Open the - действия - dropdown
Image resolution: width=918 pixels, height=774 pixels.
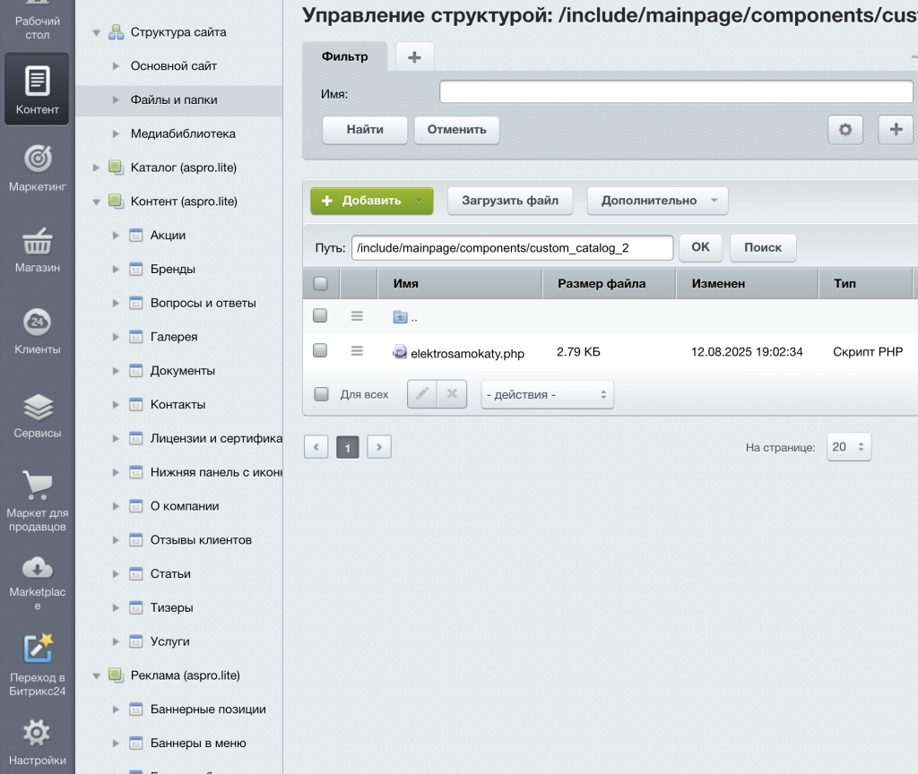(547, 393)
